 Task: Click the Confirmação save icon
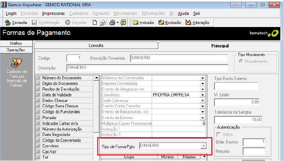[34, 23]
